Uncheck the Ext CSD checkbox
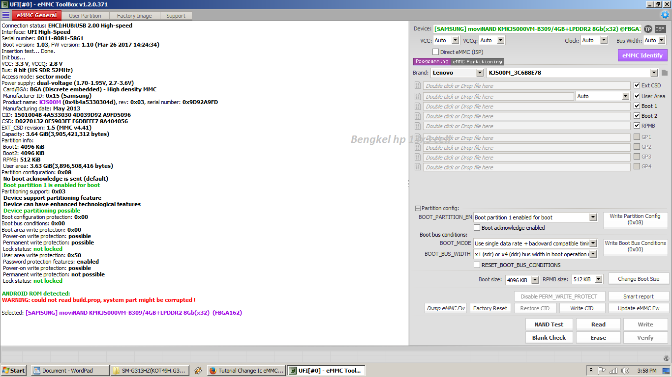672x377 pixels. click(637, 85)
